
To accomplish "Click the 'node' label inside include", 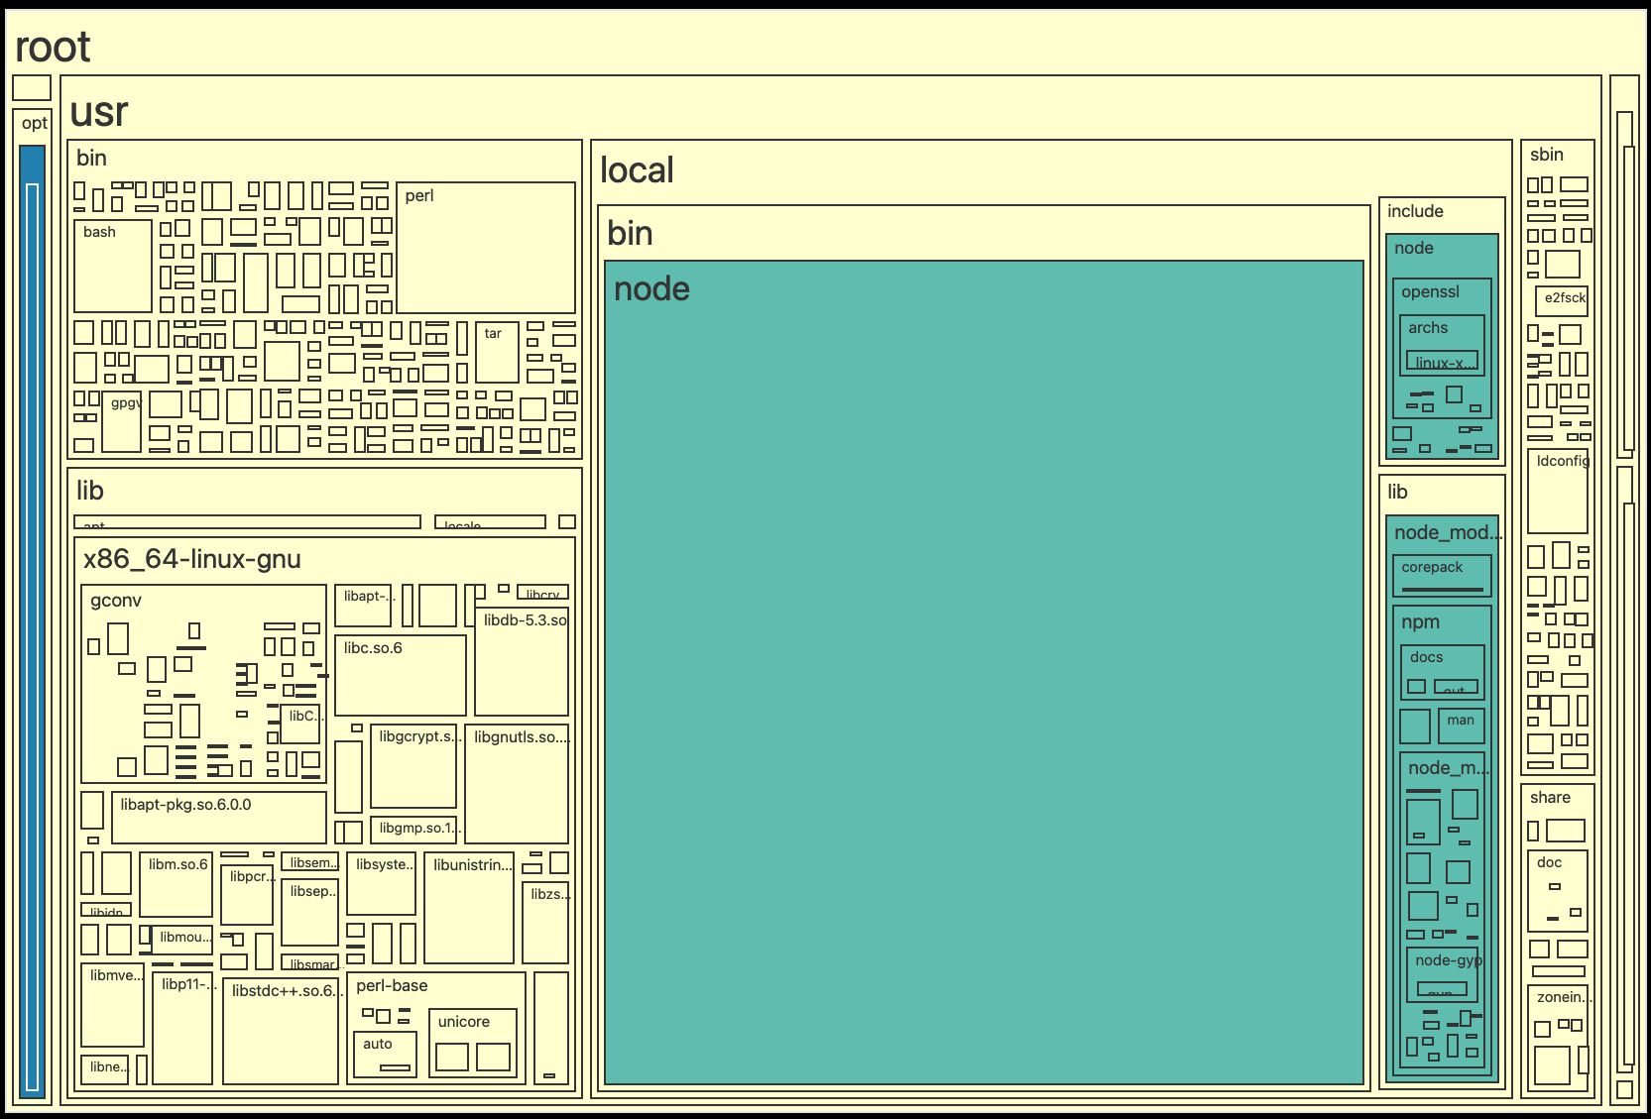I will click(x=1414, y=248).
